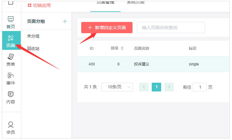Select page number 1 in pagination

pyautogui.click(x=156, y=87)
